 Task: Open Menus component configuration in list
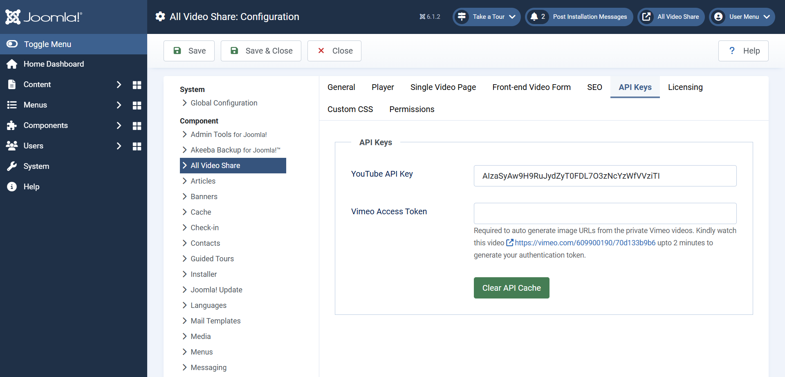[202, 352]
